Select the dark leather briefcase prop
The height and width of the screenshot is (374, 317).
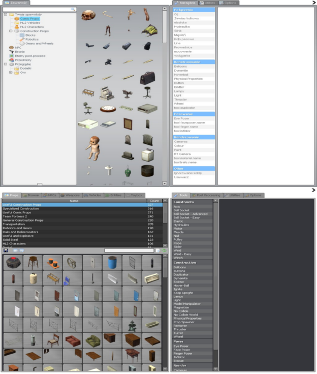(147, 78)
